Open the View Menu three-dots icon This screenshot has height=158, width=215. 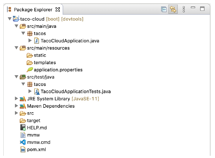pos(184,9)
